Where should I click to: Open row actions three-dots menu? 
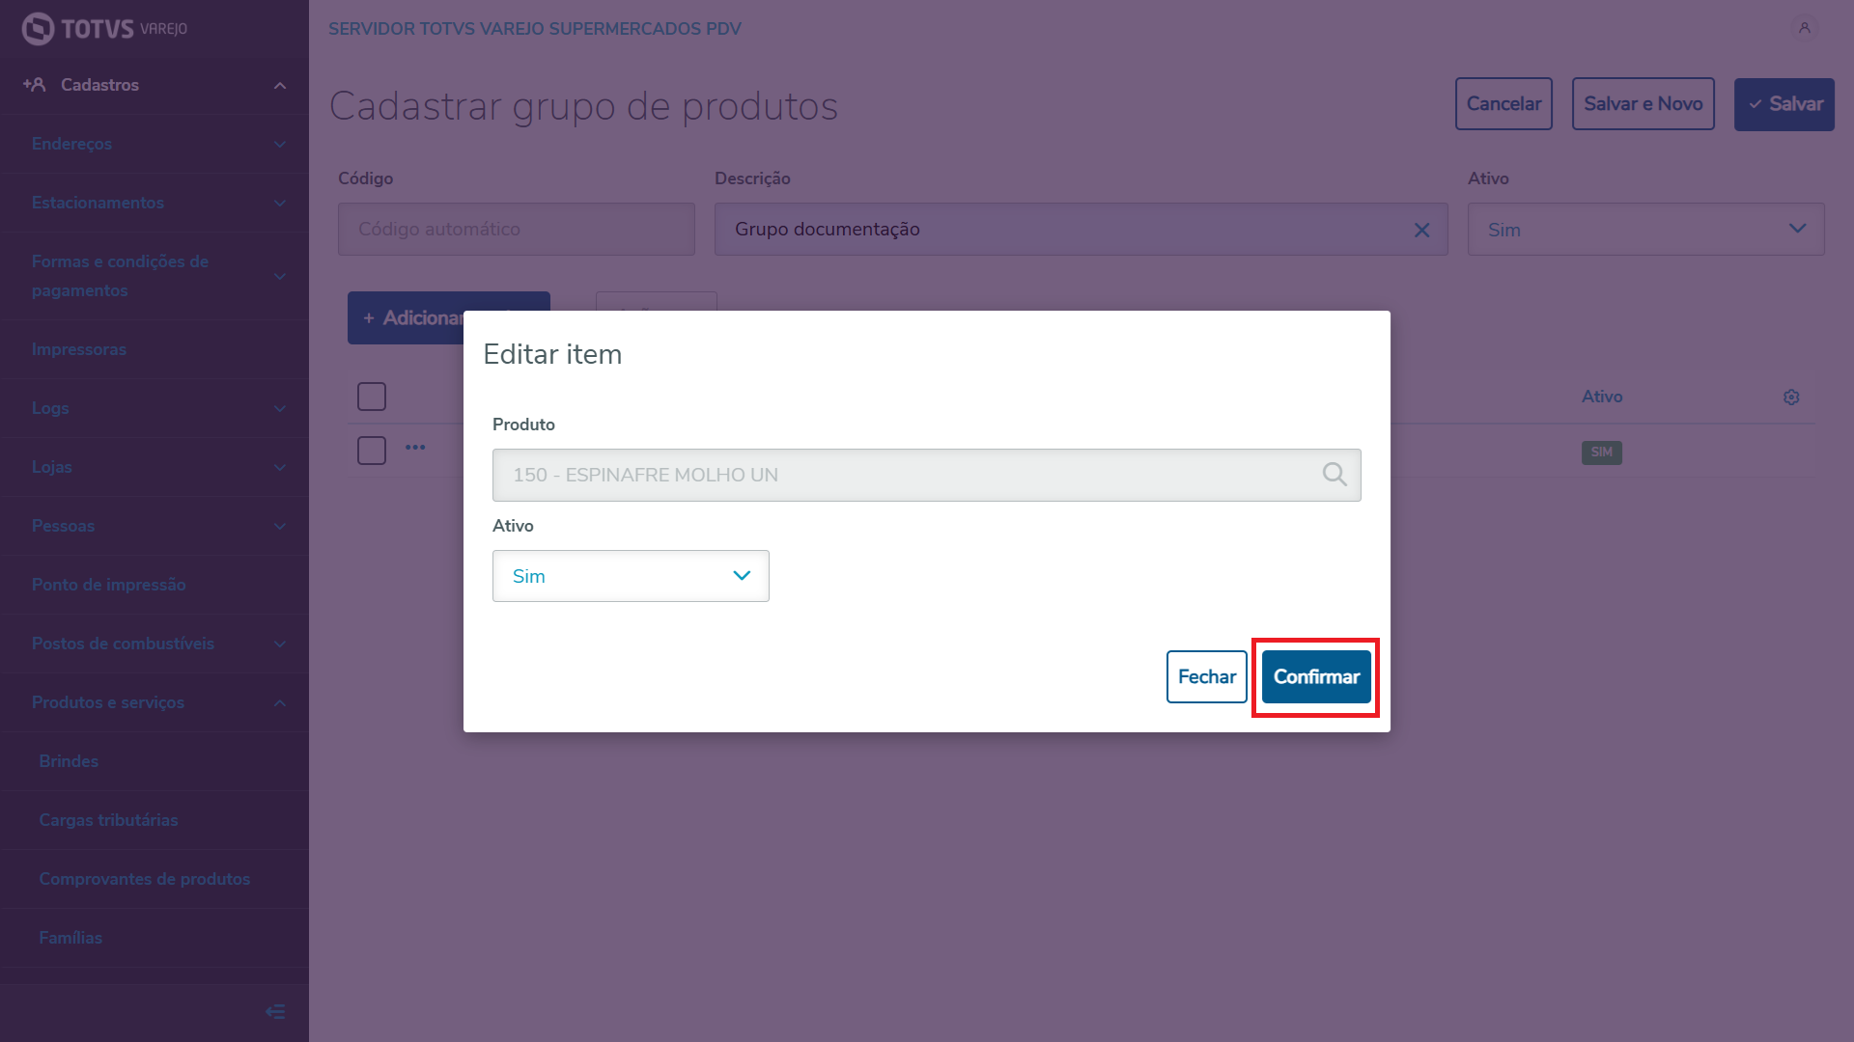[415, 448]
